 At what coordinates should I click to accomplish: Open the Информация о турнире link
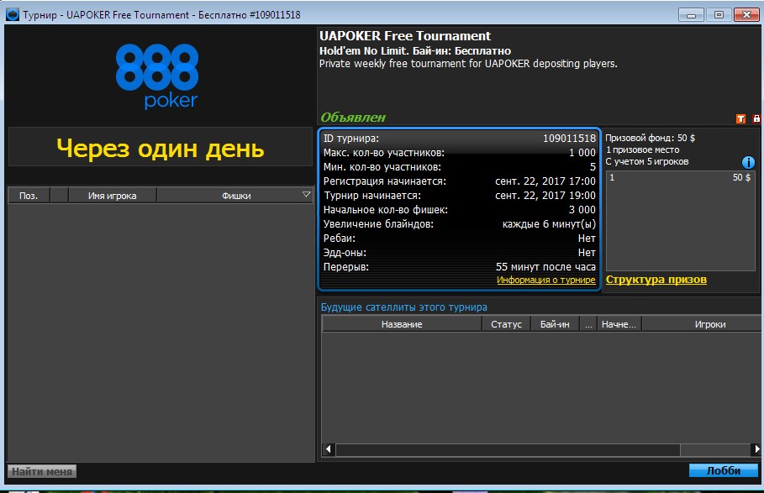545,280
